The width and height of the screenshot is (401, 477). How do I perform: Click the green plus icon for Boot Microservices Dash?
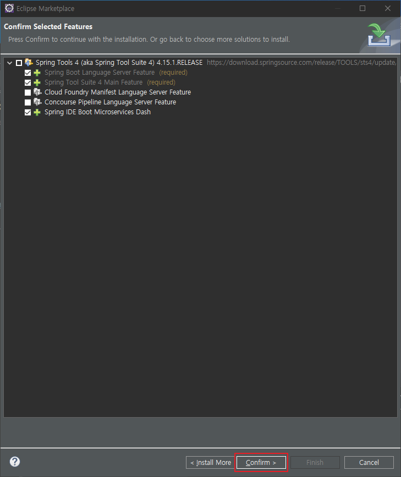[37, 112]
